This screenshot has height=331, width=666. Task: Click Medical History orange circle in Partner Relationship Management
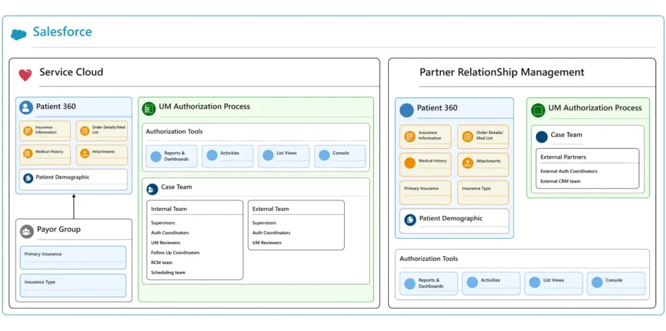click(410, 163)
